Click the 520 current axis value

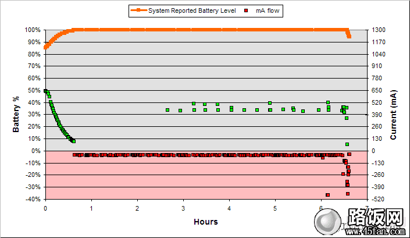[377, 102]
